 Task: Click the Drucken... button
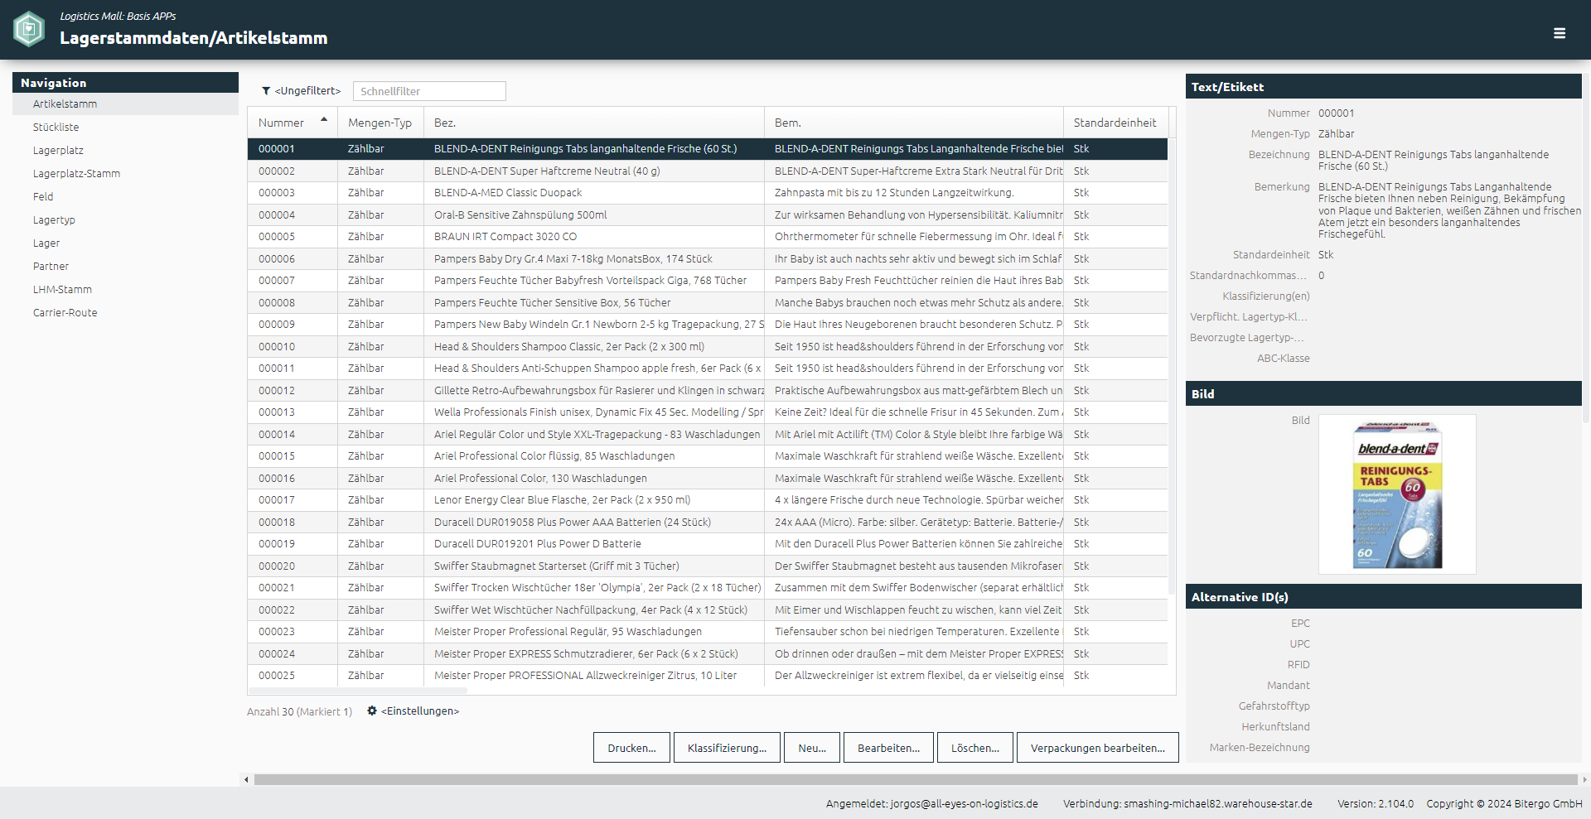coord(631,748)
